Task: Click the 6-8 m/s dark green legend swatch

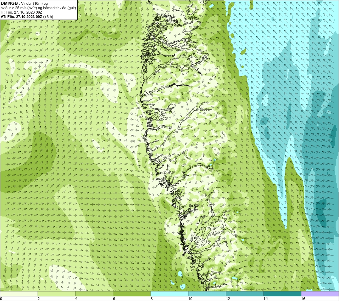Action: click(x=132, y=294)
